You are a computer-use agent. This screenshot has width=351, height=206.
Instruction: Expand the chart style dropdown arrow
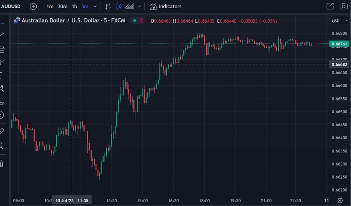coord(140,7)
